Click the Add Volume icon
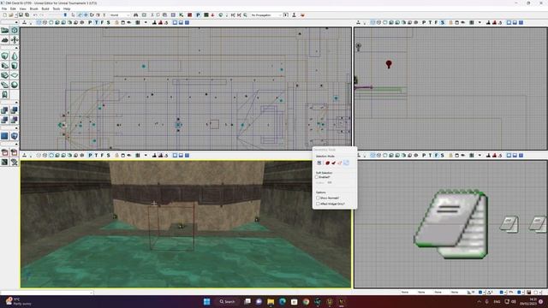The height and width of the screenshot is (308, 548). 15,136
